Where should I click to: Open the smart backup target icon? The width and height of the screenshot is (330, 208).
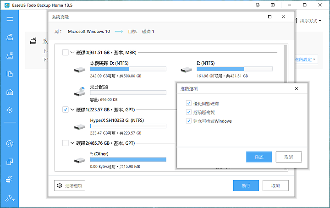click(x=10, y=110)
